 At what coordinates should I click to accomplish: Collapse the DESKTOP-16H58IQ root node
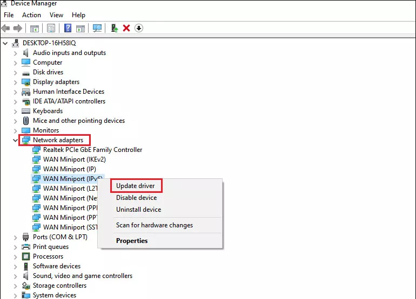5,43
